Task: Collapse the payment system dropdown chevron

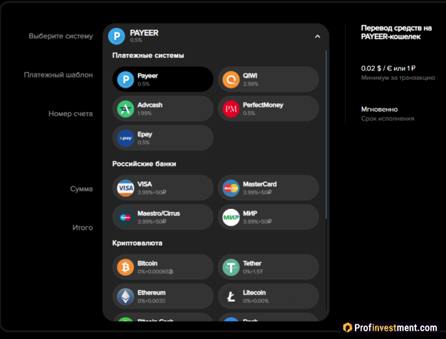Action: (317, 36)
